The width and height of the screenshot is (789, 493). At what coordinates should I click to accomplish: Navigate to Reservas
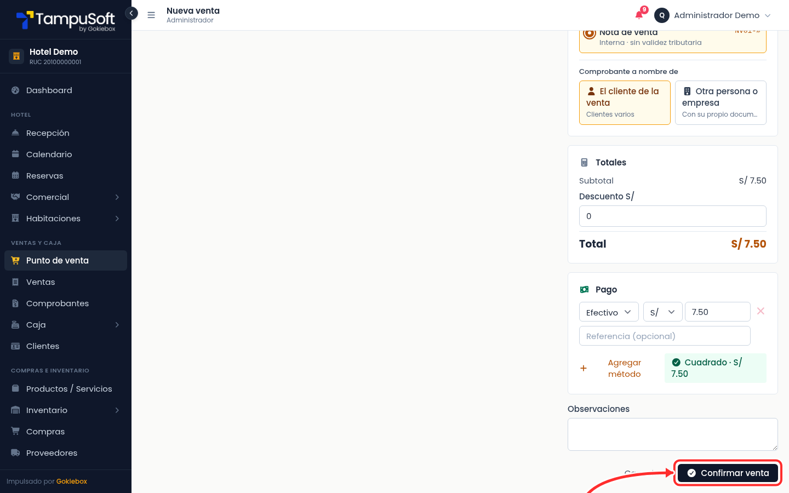pyautogui.click(x=66, y=176)
